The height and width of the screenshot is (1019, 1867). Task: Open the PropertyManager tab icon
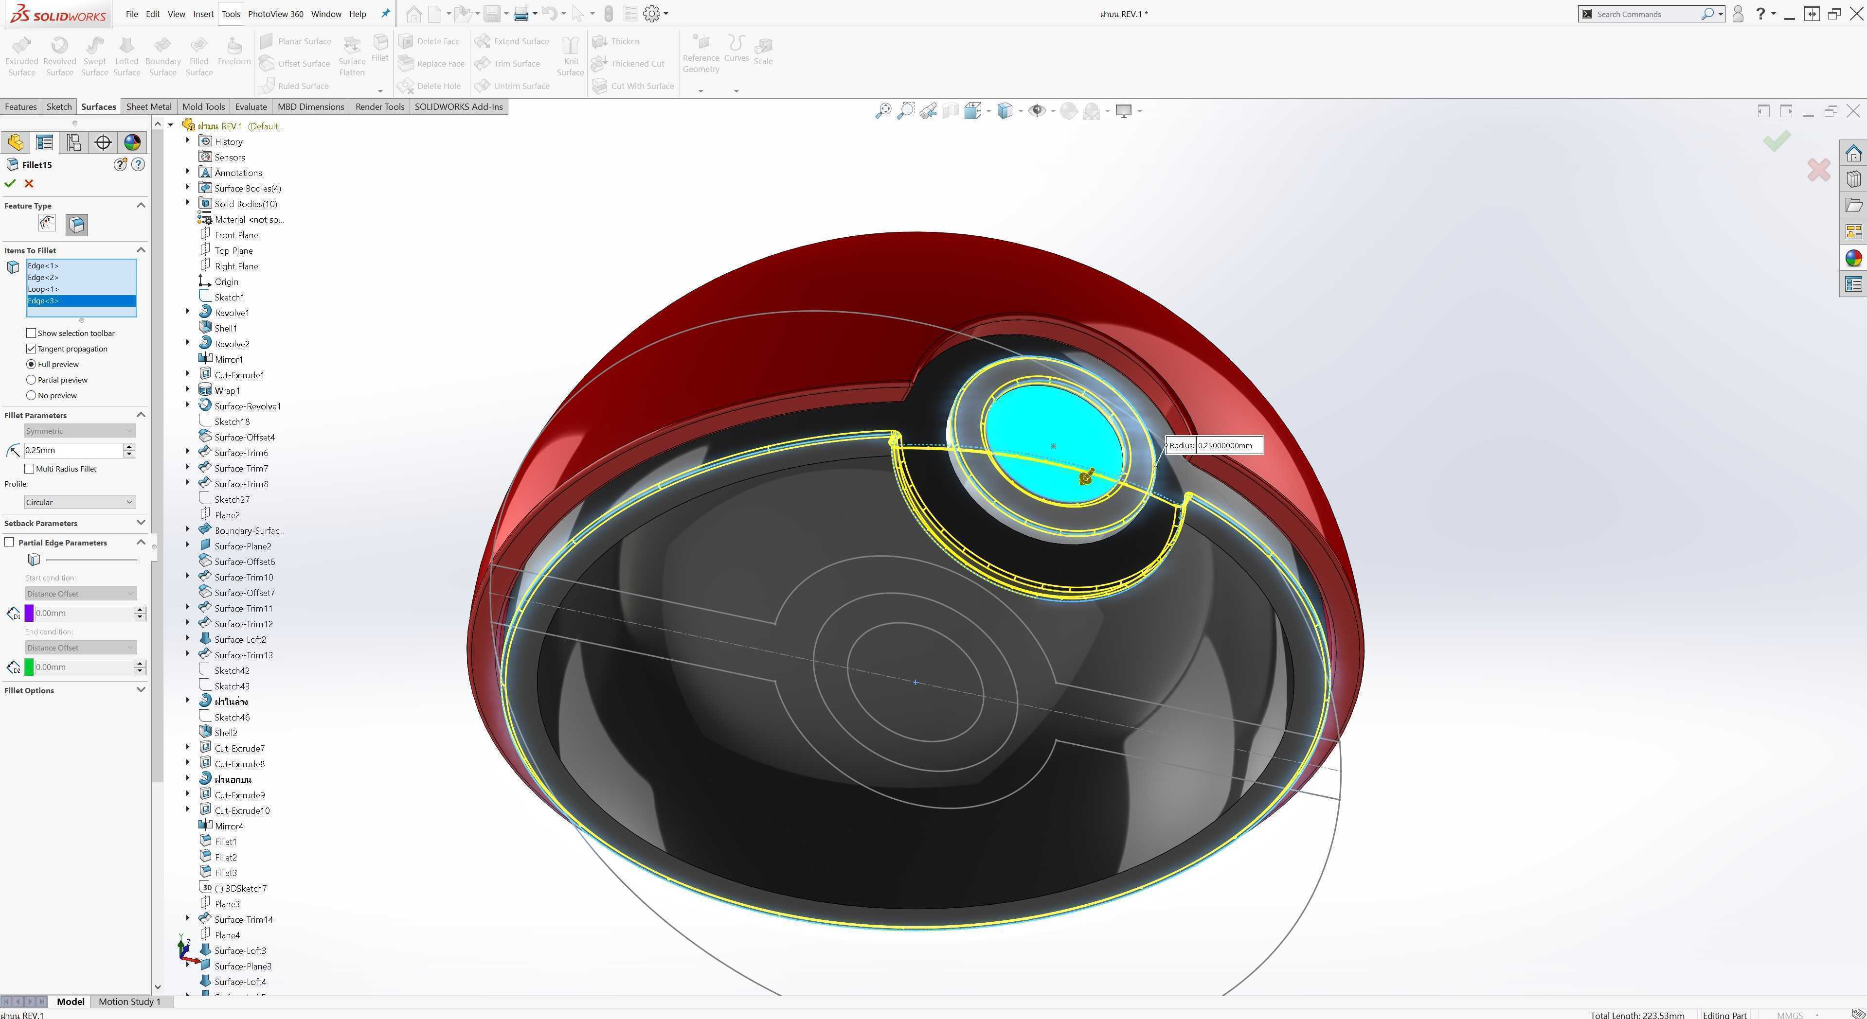tap(44, 142)
